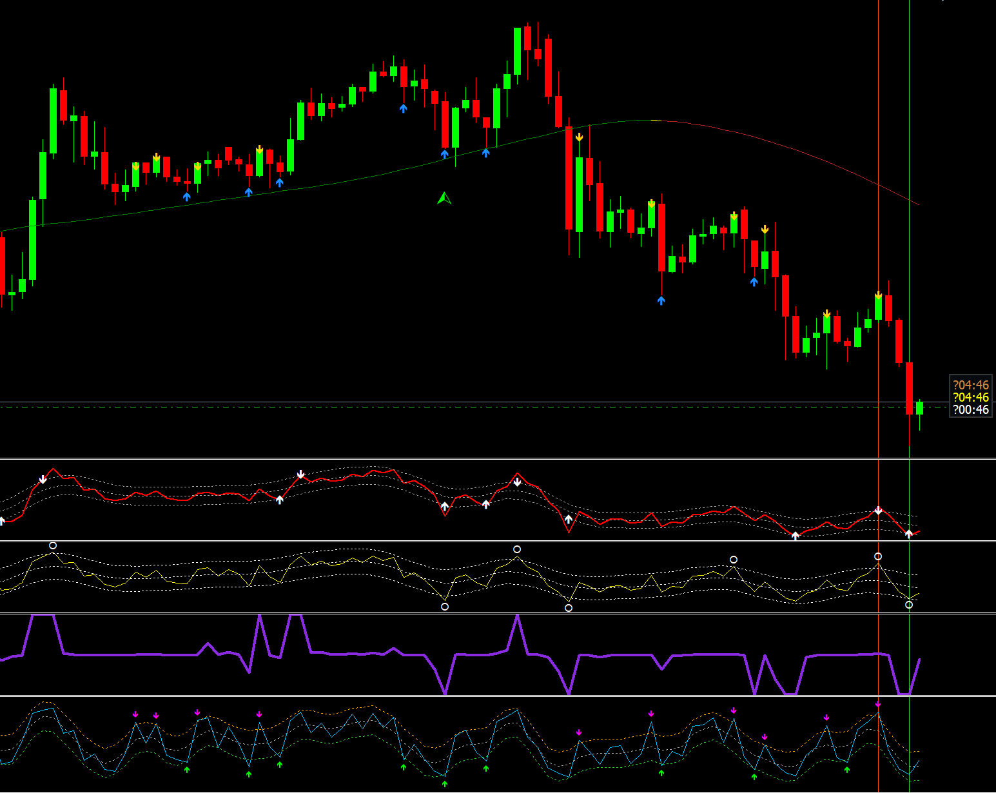Click the lowest blue up arrow in price chart

661,300
